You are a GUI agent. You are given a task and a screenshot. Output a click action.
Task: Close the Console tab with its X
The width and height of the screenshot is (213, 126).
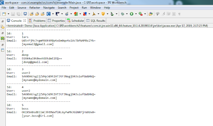click(x=25, y=21)
